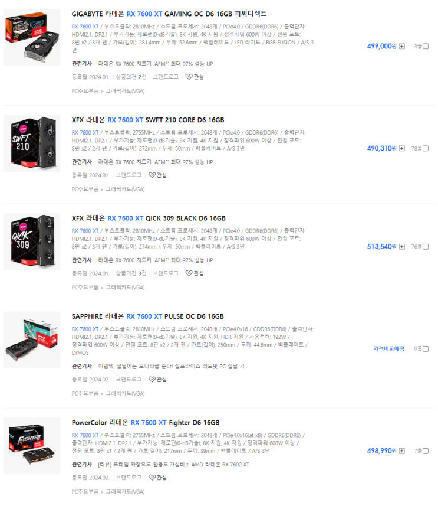Open related article about AFMF under XFX SWFT
Screen dimensions: 438x506
pyautogui.click(x=156, y=162)
